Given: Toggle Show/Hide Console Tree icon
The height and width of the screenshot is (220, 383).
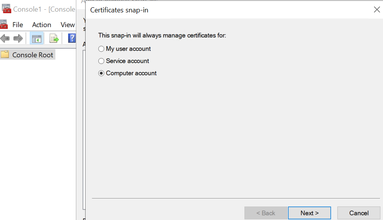Looking at the screenshot, I should (x=37, y=38).
